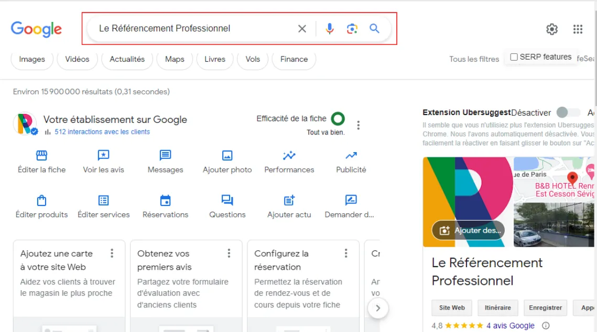Open the Performances sparkline icon
This screenshot has width=597, height=332.
(x=289, y=155)
